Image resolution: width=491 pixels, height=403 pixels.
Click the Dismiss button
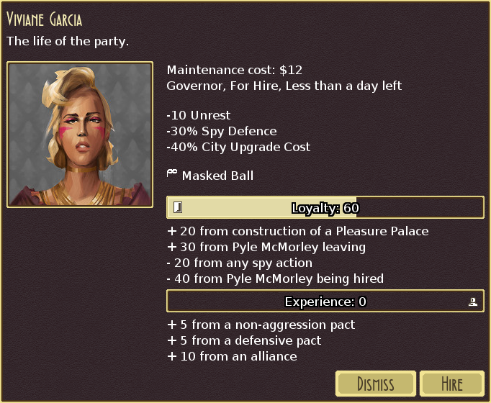pos(376,384)
